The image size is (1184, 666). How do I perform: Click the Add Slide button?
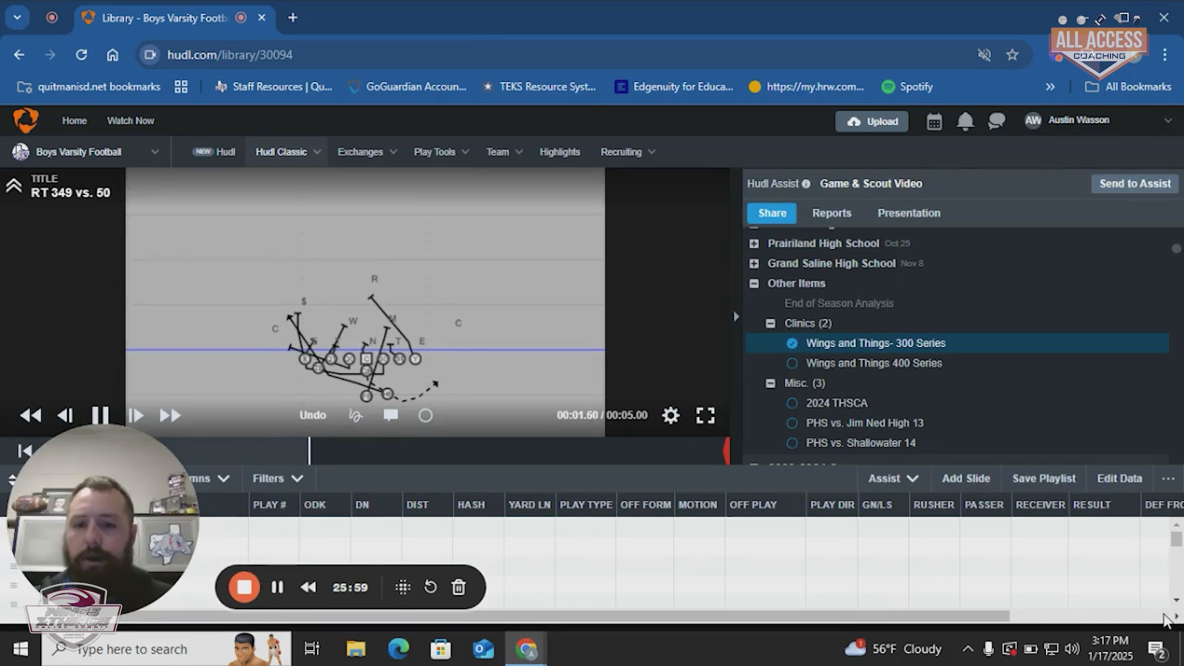point(966,479)
